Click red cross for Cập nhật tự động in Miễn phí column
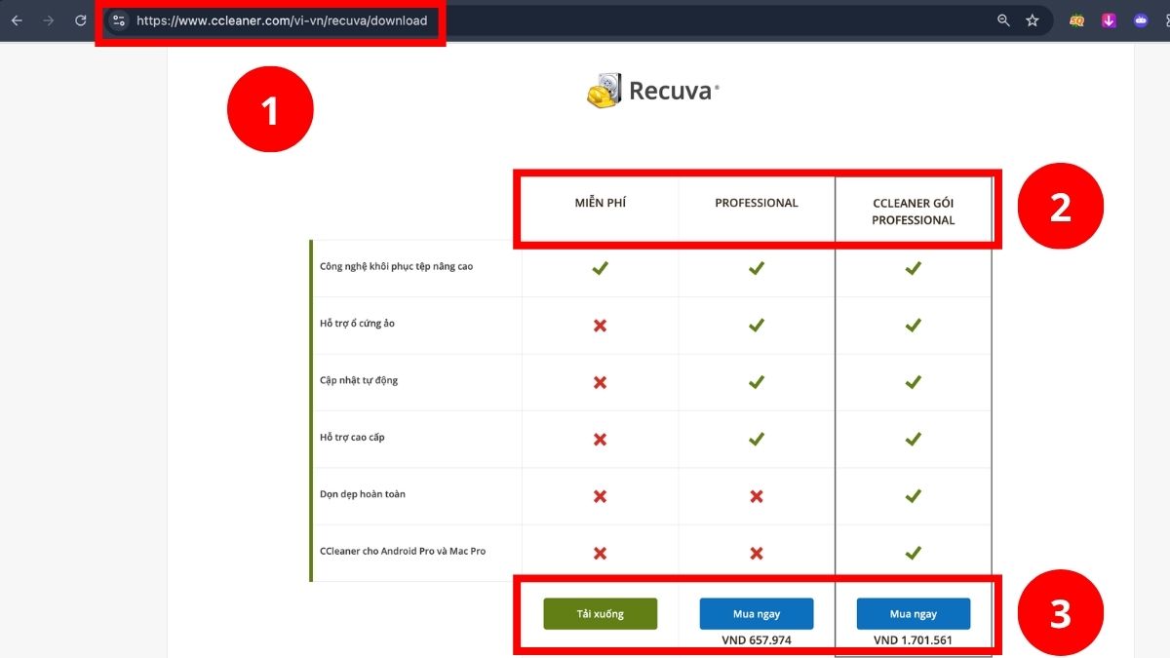Viewport: 1170px width, 658px height. pyautogui.click(x=601, y=382)
